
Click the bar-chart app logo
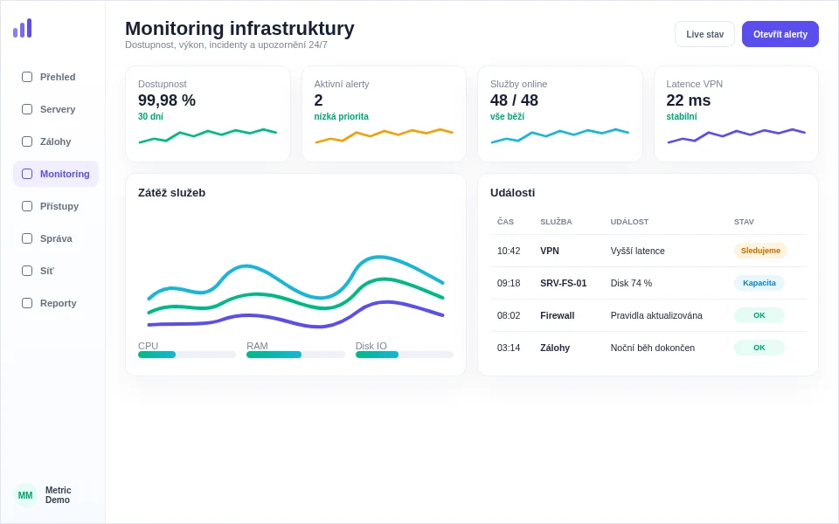23,28
